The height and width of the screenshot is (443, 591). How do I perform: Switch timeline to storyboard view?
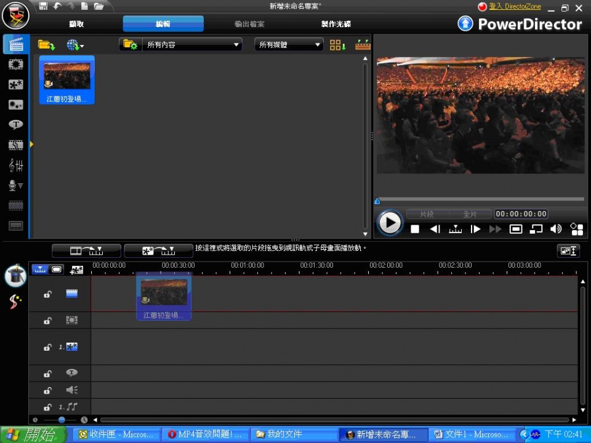(57, 269)
